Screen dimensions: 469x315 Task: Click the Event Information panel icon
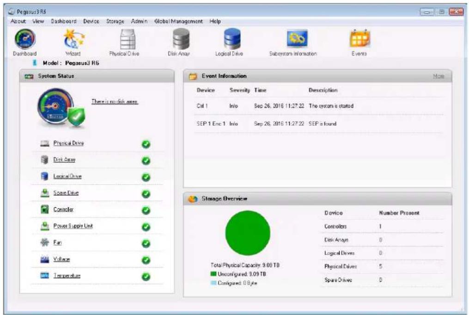point(193,76)
